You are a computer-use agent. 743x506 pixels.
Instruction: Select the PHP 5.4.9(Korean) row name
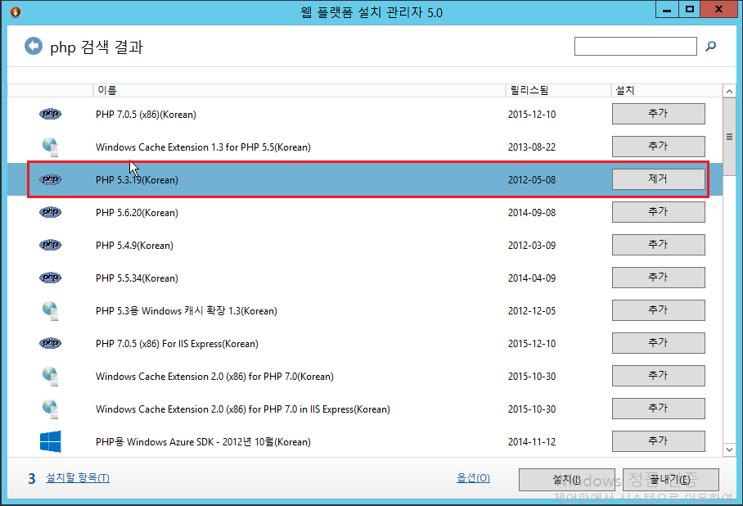pos(134,245)
